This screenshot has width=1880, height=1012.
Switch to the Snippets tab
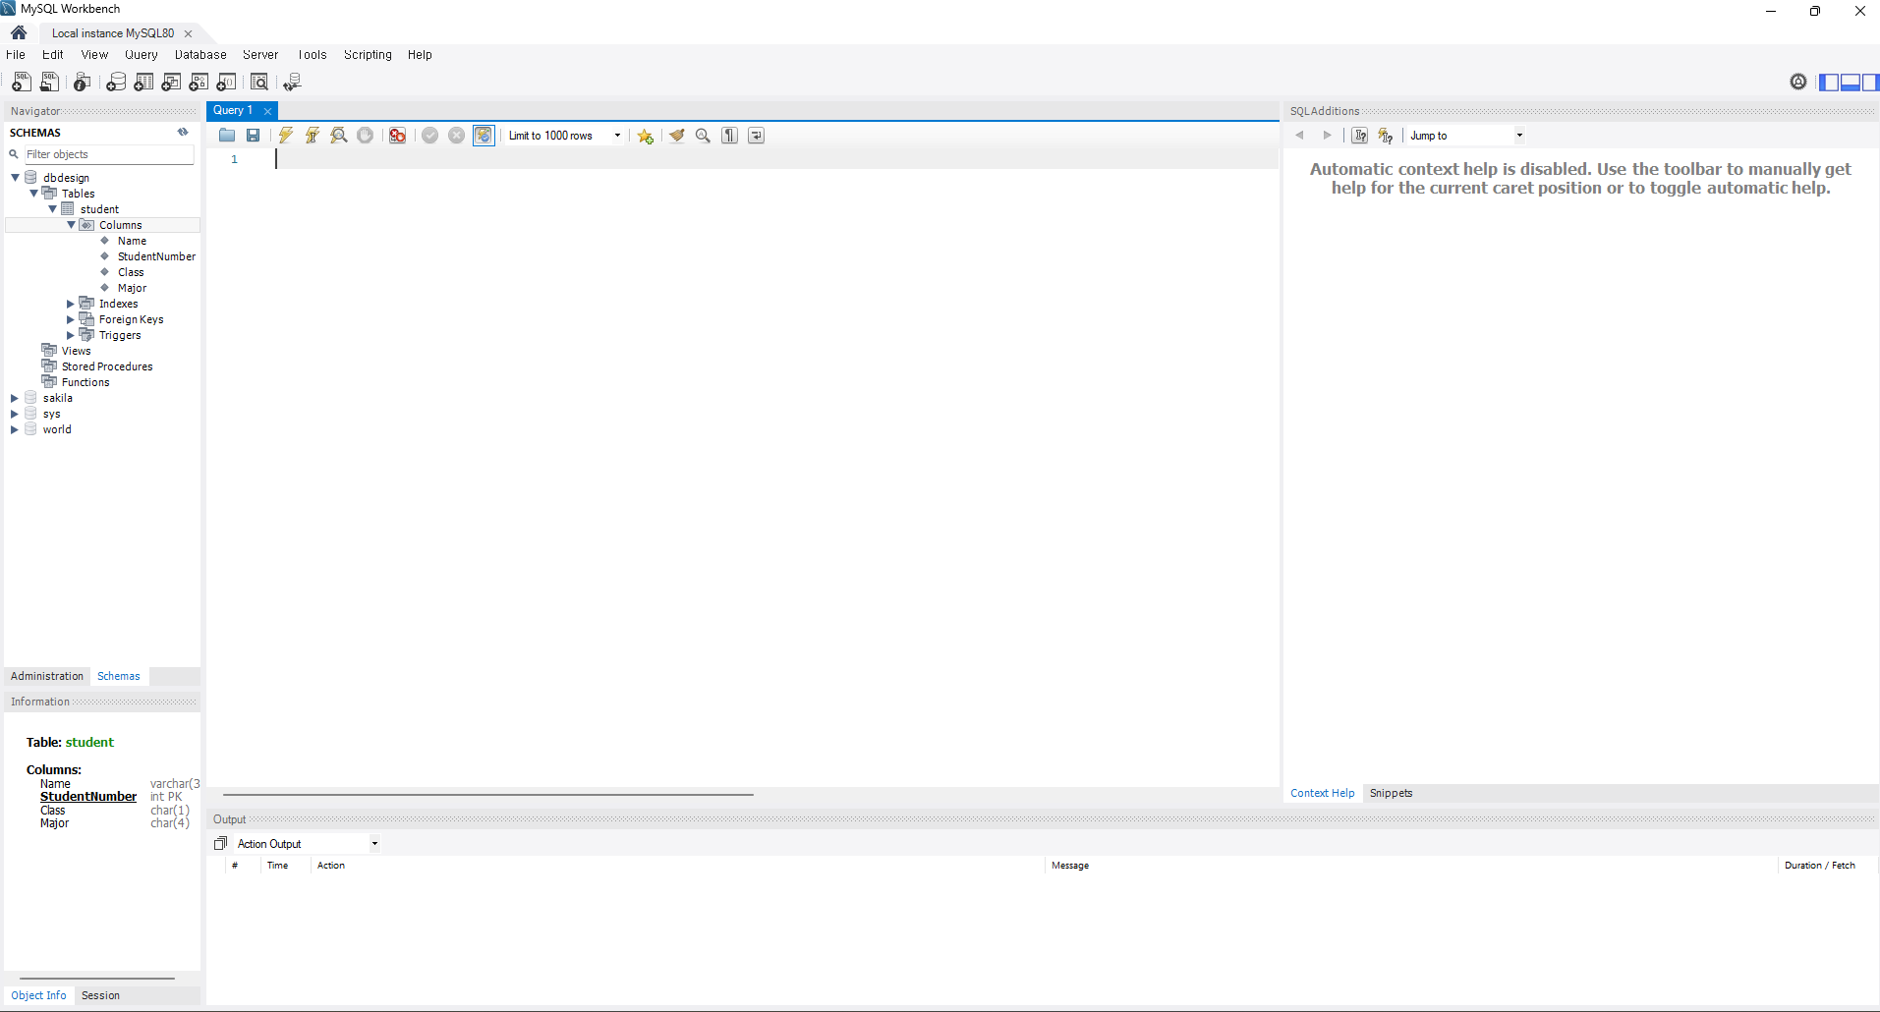click(x=1391, y=793)
